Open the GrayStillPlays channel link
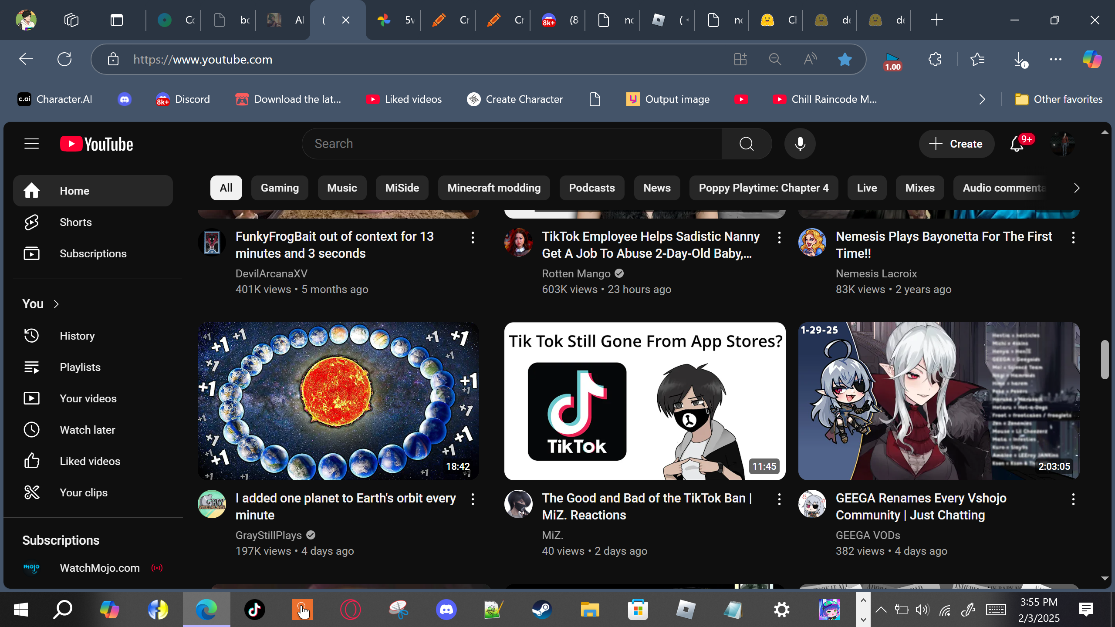Viewport: 1115px width, 627px height. 268,535
